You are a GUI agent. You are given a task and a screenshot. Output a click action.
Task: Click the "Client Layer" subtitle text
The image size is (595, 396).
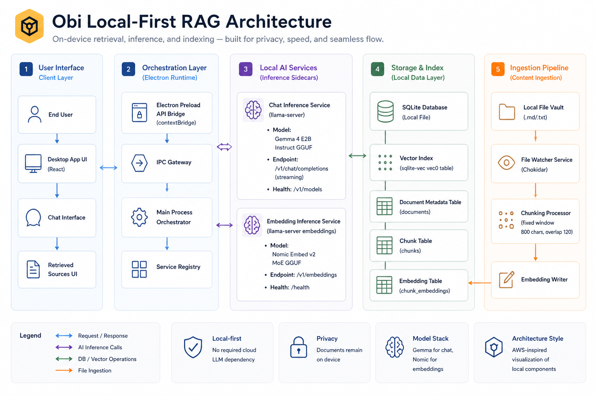[56, 78]
